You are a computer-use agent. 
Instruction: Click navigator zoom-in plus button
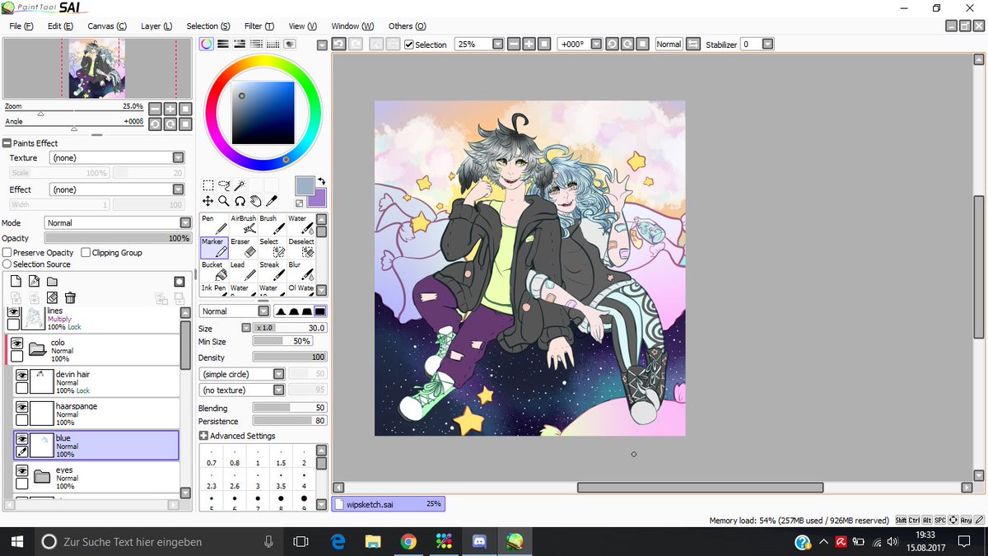pyautogui.click(x=170, y=109)
